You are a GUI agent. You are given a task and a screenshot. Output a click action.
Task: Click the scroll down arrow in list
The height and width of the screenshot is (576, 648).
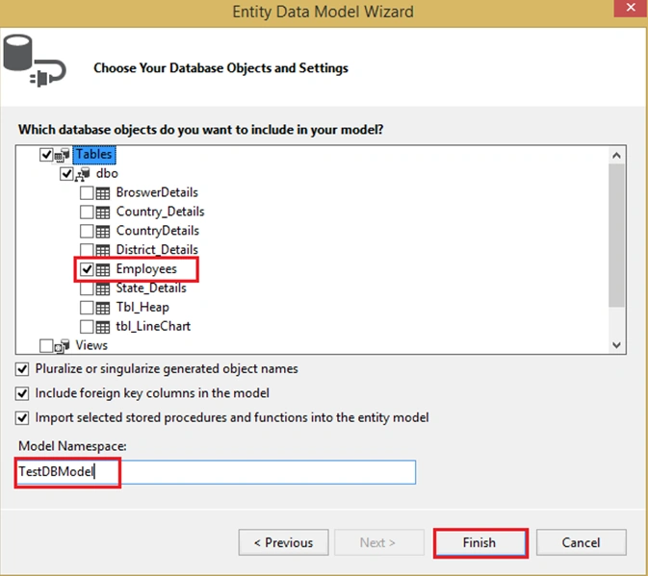pos(616,345)
